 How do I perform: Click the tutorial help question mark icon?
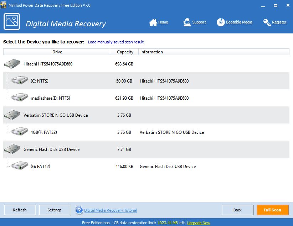tap(79, 210)
